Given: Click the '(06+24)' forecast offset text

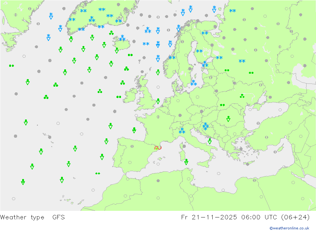Looking at the screenshot, I should [295, 217].
